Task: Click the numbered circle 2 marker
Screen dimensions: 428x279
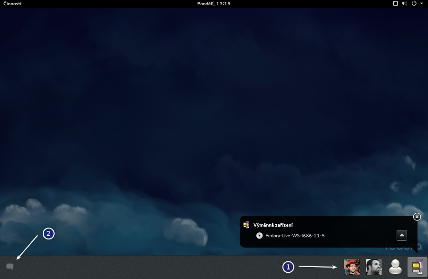Action: point(48,234)
